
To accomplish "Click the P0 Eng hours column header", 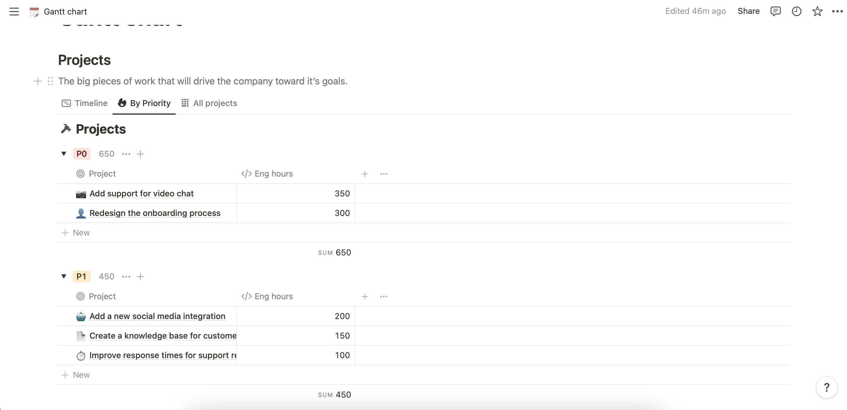I will (x=273, y=174).
